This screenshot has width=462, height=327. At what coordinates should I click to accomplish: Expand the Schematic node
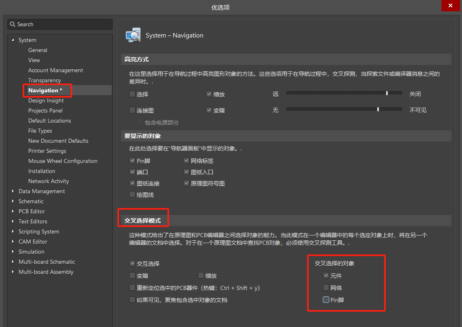(x=13, y=201)
